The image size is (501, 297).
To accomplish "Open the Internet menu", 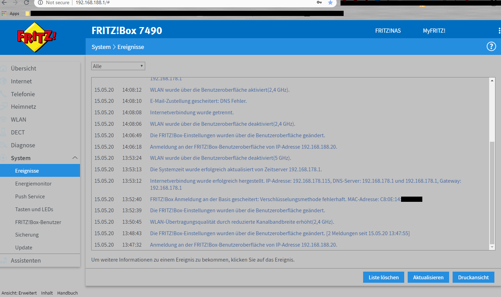I will tap(21, 81).
